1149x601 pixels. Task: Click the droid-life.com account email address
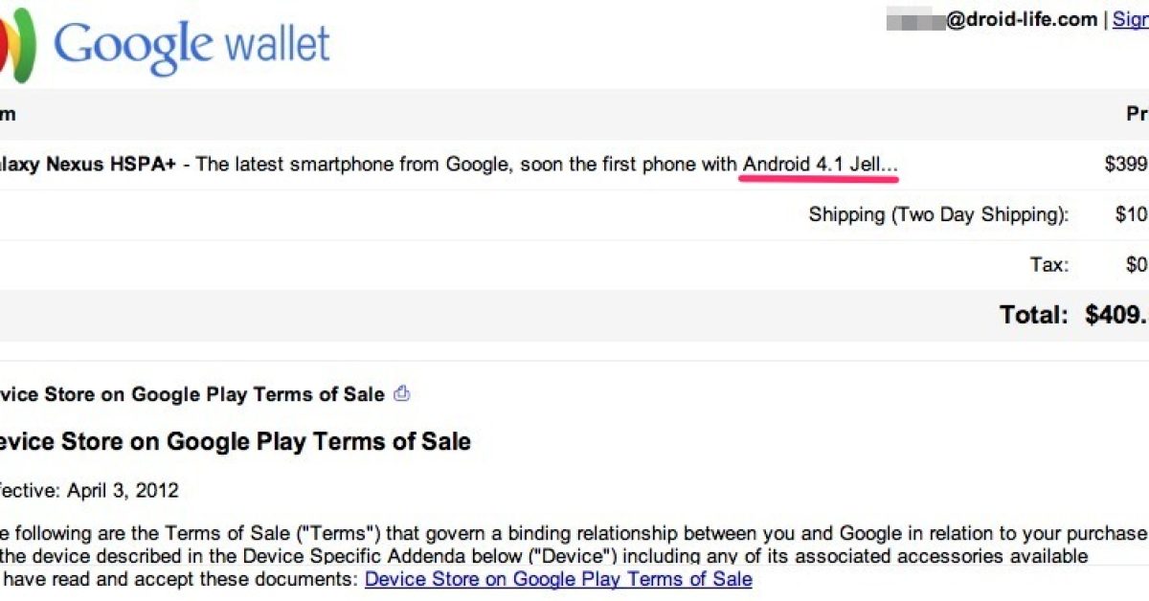pos(1021,19)
